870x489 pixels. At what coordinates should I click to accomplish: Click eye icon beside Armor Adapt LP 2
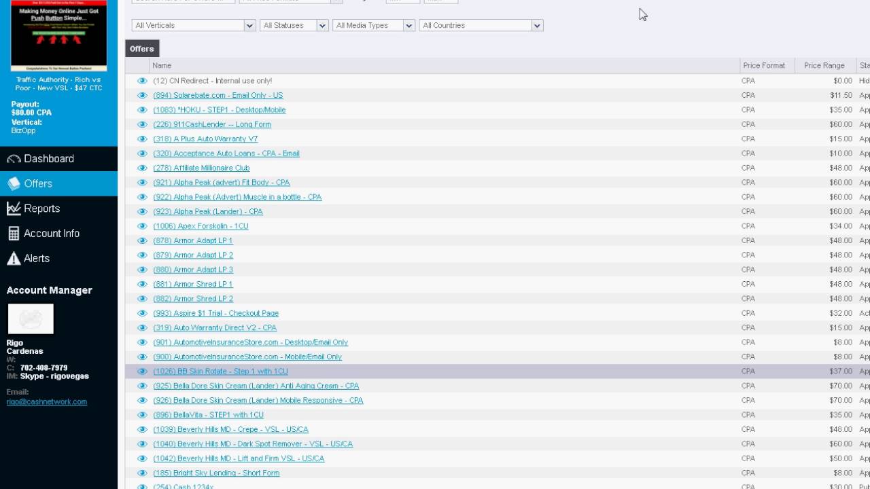tap(142, 255)
